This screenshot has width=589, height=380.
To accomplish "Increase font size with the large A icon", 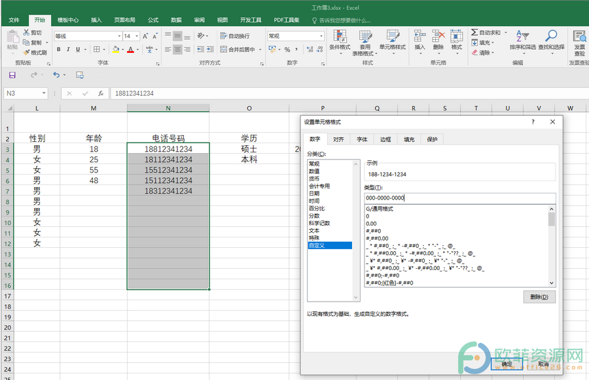I will [x=145, y=36].
